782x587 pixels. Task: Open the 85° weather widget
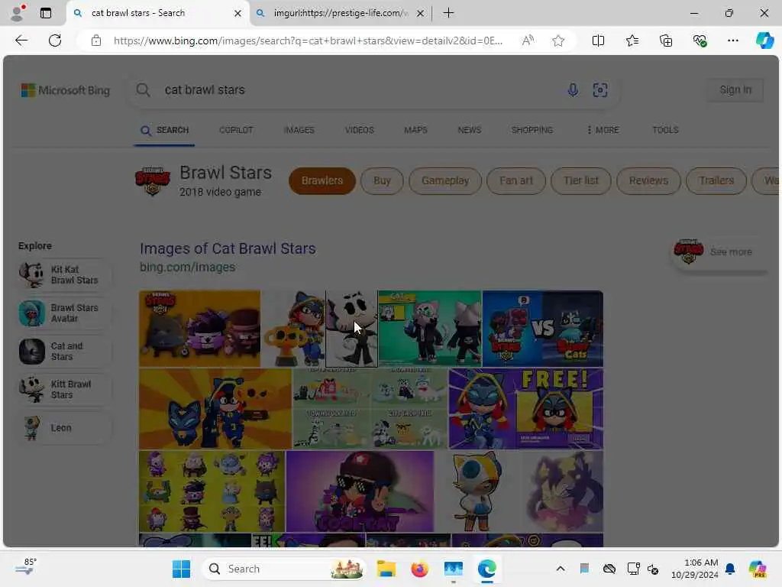click(26, 568)
